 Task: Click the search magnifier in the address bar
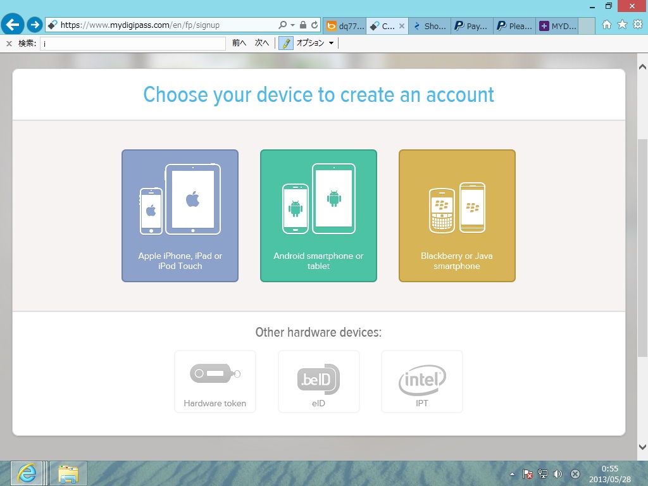point(283,25)
